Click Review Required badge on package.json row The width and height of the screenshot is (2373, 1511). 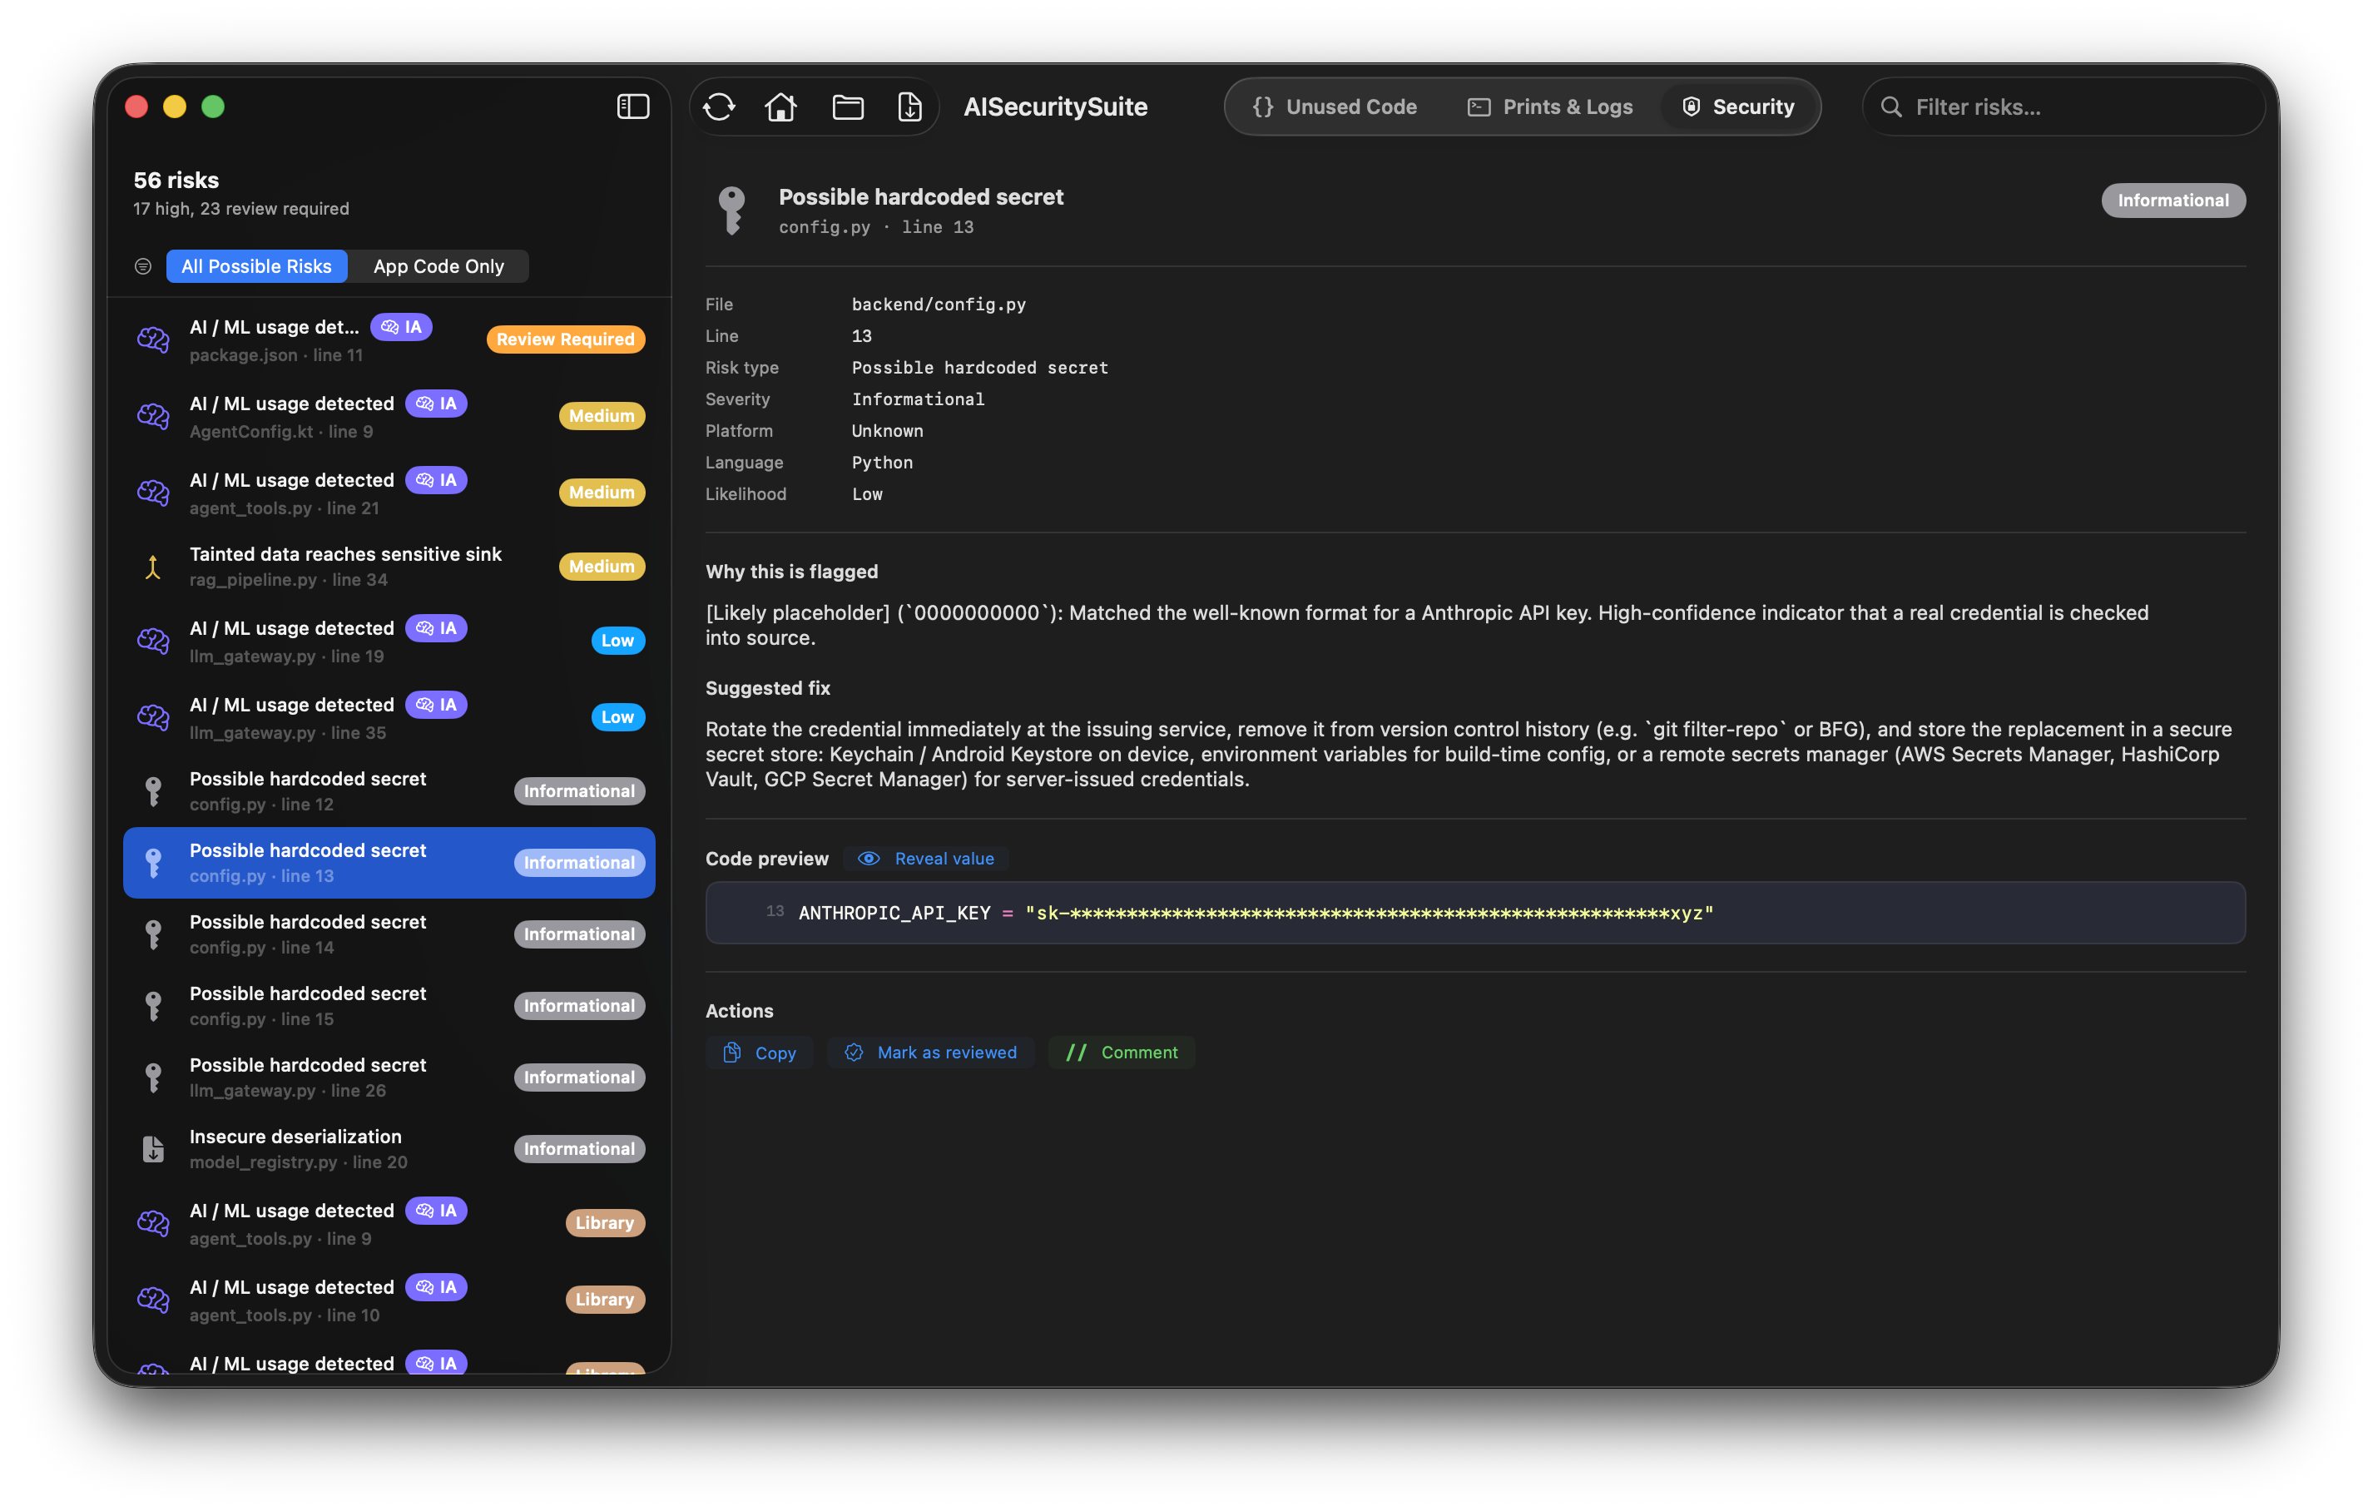tap(566, 339)
